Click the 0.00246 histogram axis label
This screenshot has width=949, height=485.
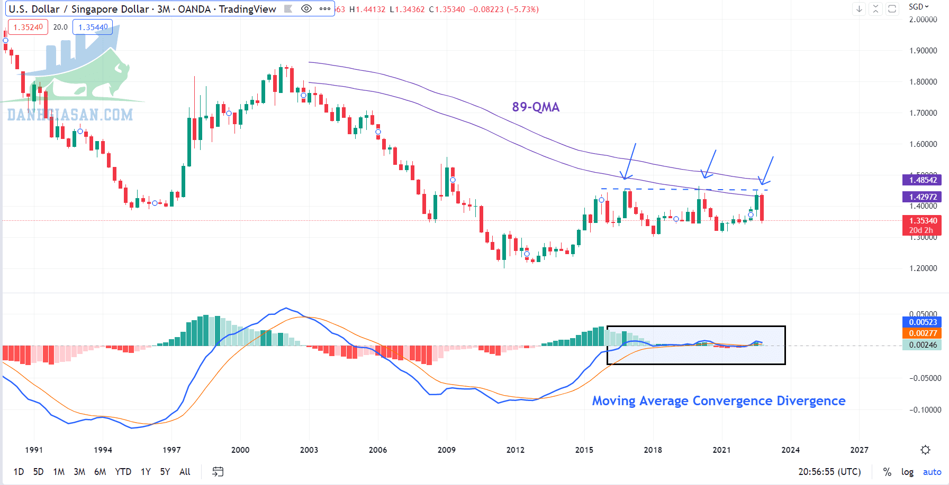point(923,345)
